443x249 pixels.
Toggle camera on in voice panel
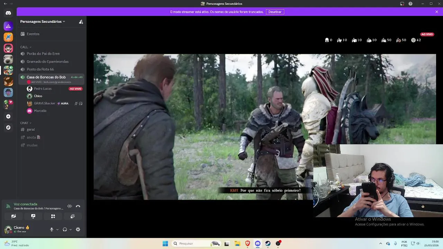13,216
